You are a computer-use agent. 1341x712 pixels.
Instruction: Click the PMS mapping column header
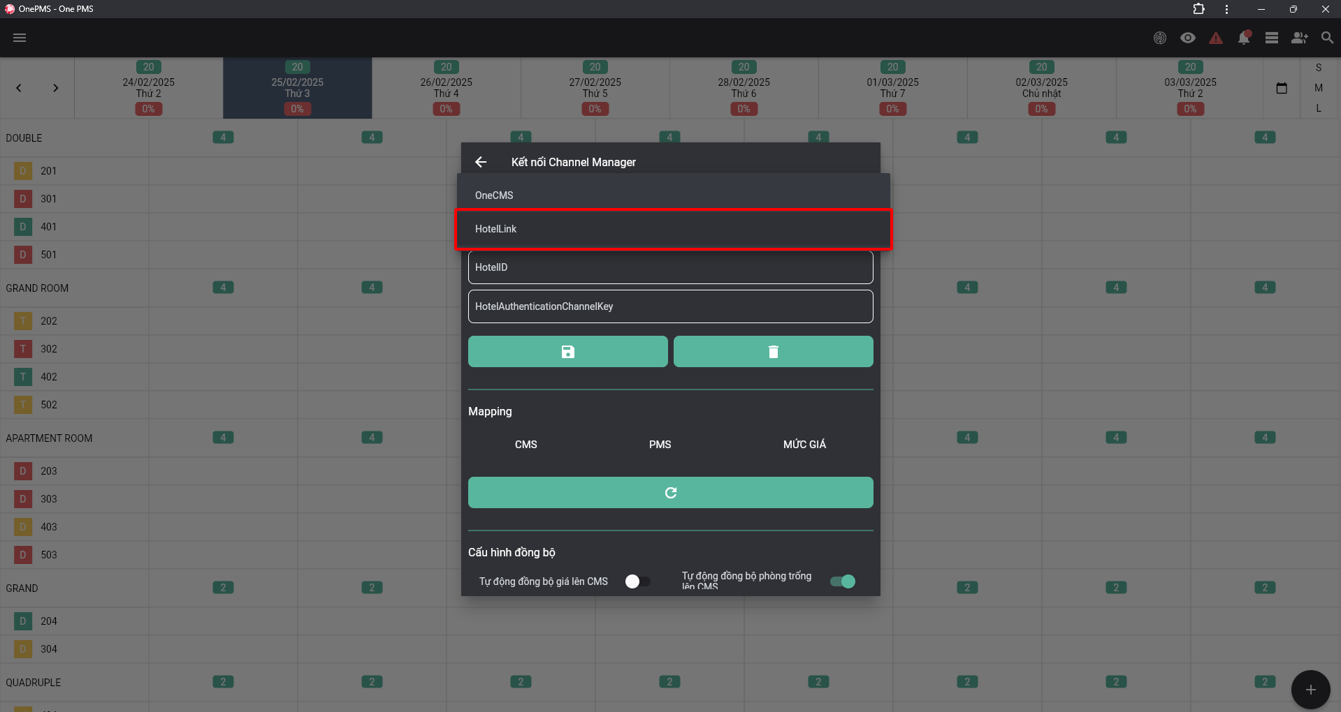tap(660, 445)
